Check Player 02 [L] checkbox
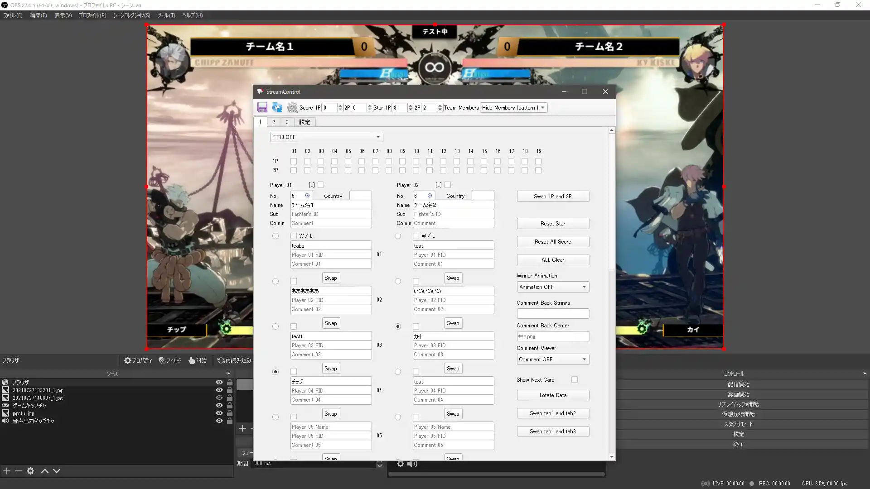870x489 pixels. pos(448,185)
